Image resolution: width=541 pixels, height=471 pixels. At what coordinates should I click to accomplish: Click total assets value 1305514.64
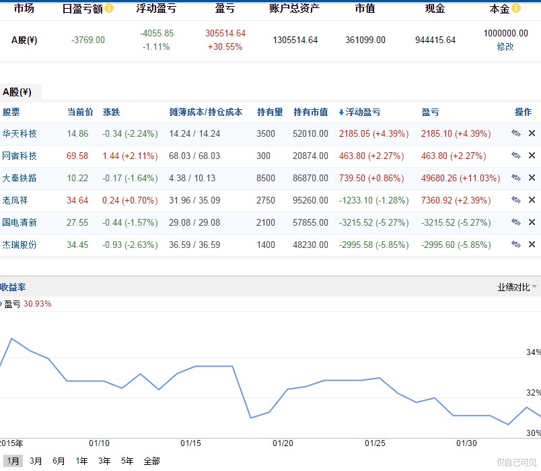coord(295,40)
